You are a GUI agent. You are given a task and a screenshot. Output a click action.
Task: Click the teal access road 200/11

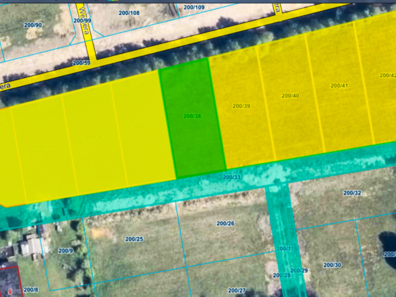click(285, 248)
